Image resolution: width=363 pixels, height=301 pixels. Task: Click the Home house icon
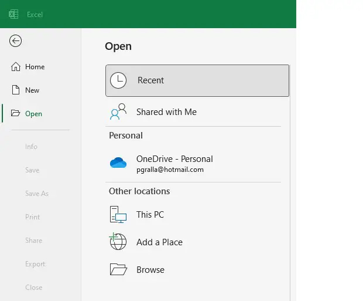point(16,67)
